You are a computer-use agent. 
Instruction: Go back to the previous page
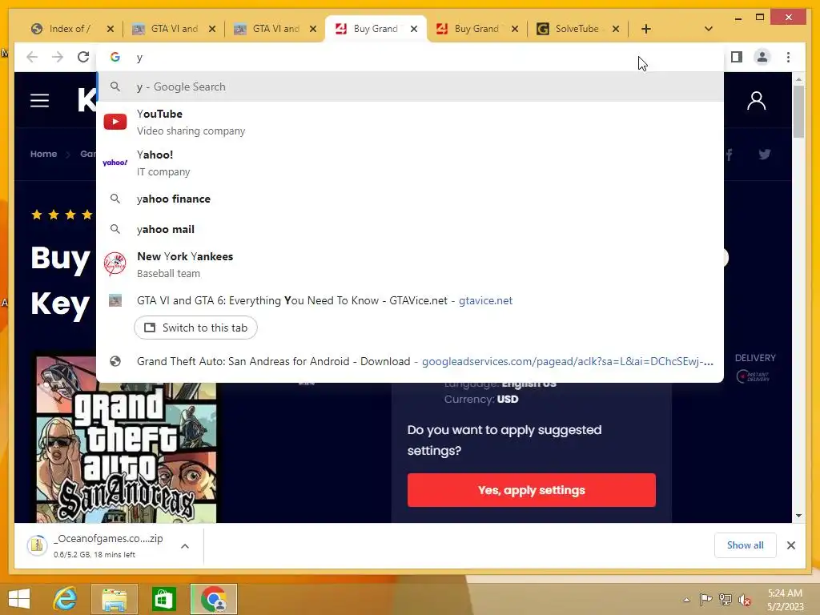pos(32,57)
